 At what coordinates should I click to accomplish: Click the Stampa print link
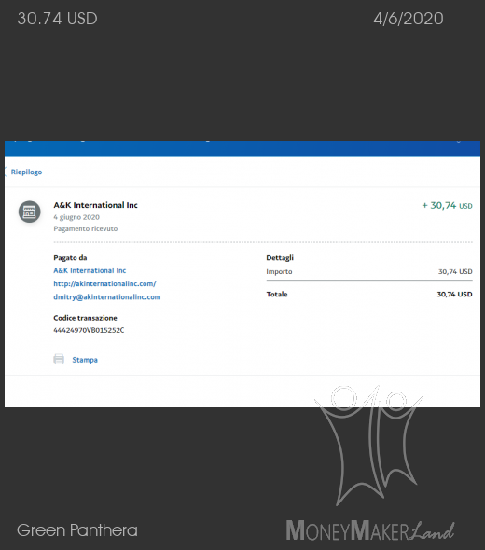(x=85, y=360)
